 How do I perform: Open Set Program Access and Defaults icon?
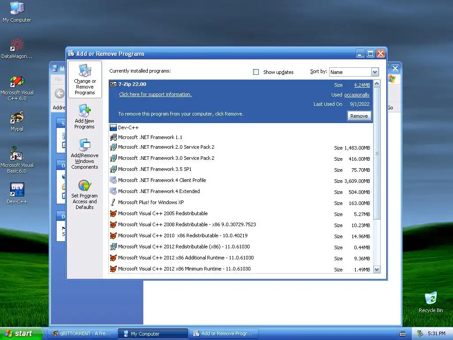(84, 194)
